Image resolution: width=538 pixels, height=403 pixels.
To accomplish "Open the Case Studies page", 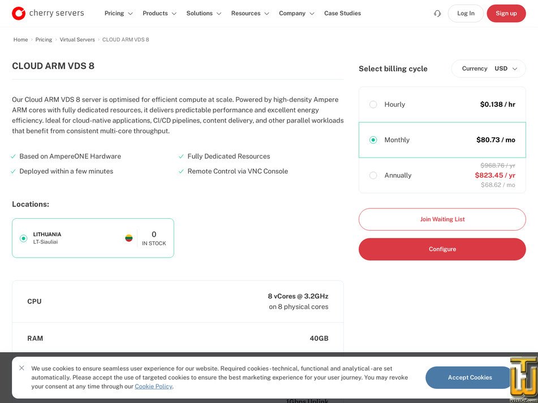I will [x=342, y=13].
